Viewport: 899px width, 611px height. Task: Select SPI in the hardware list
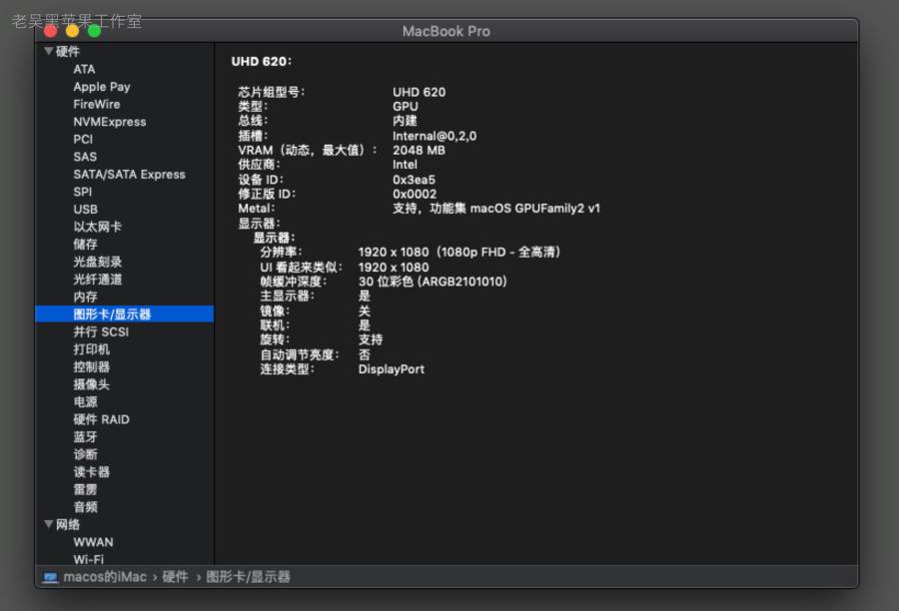click(x=82, y=192)
